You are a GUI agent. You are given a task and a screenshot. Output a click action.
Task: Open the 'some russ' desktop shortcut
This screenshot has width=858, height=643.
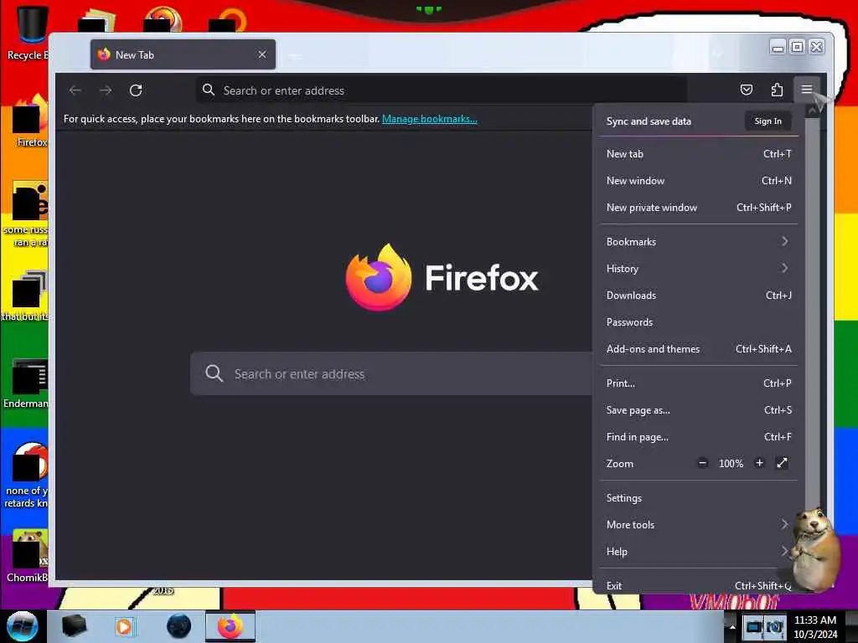(x=28, y=214)
